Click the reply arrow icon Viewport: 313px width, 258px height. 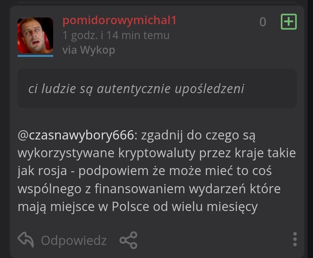point(26,240)
